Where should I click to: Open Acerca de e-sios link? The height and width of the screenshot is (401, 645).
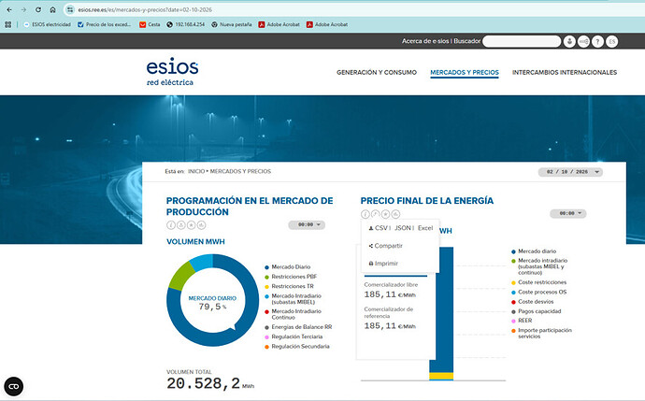[425, 41]
